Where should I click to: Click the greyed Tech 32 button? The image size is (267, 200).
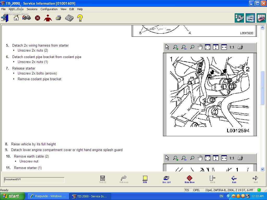click(102, 179)
